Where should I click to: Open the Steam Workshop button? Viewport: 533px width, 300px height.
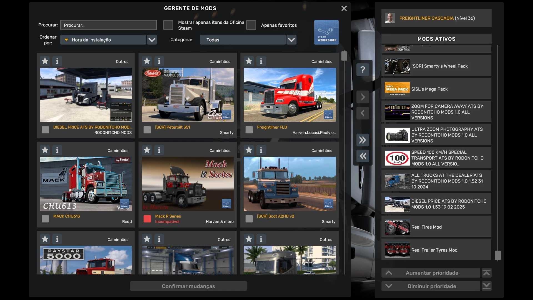326,32
